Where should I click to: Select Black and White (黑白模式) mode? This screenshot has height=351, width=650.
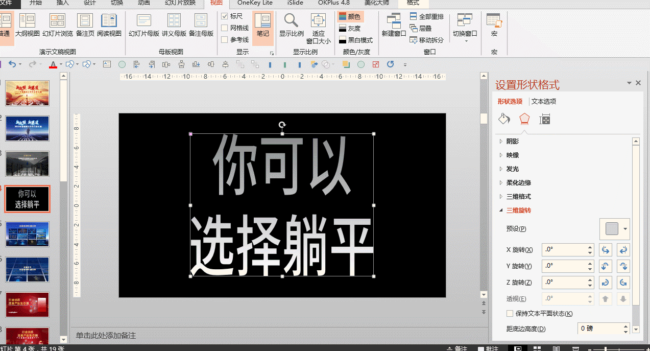355,40
